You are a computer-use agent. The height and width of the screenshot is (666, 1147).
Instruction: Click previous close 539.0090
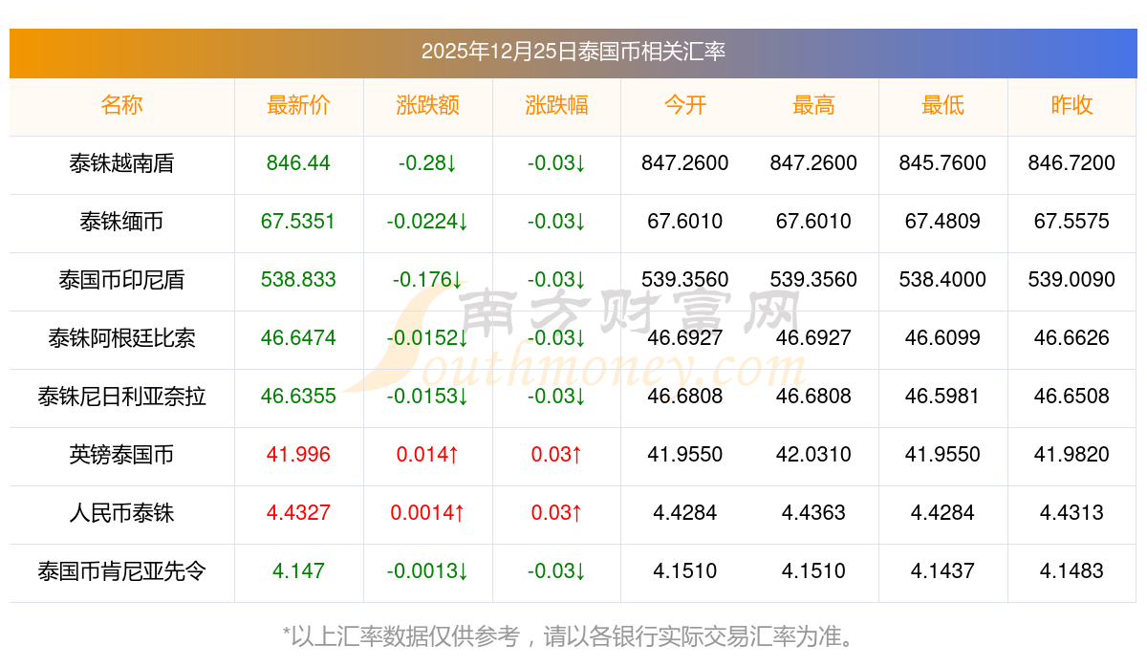coord(1071,280)
